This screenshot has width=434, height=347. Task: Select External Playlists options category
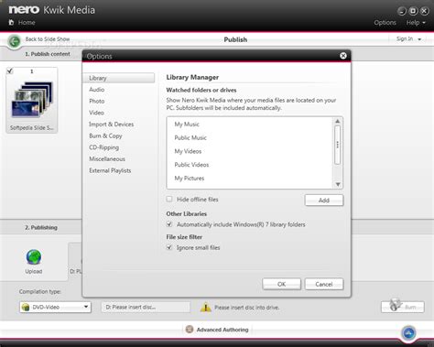point(110,170)
